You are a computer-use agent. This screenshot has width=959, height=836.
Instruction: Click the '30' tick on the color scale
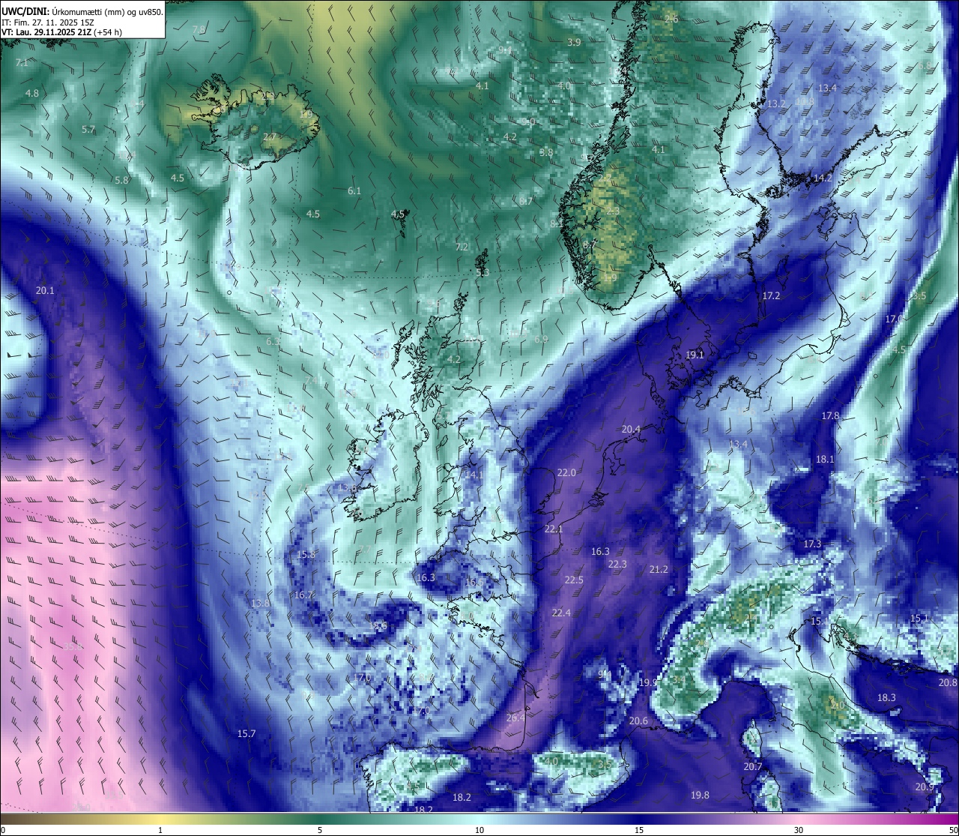799,829
